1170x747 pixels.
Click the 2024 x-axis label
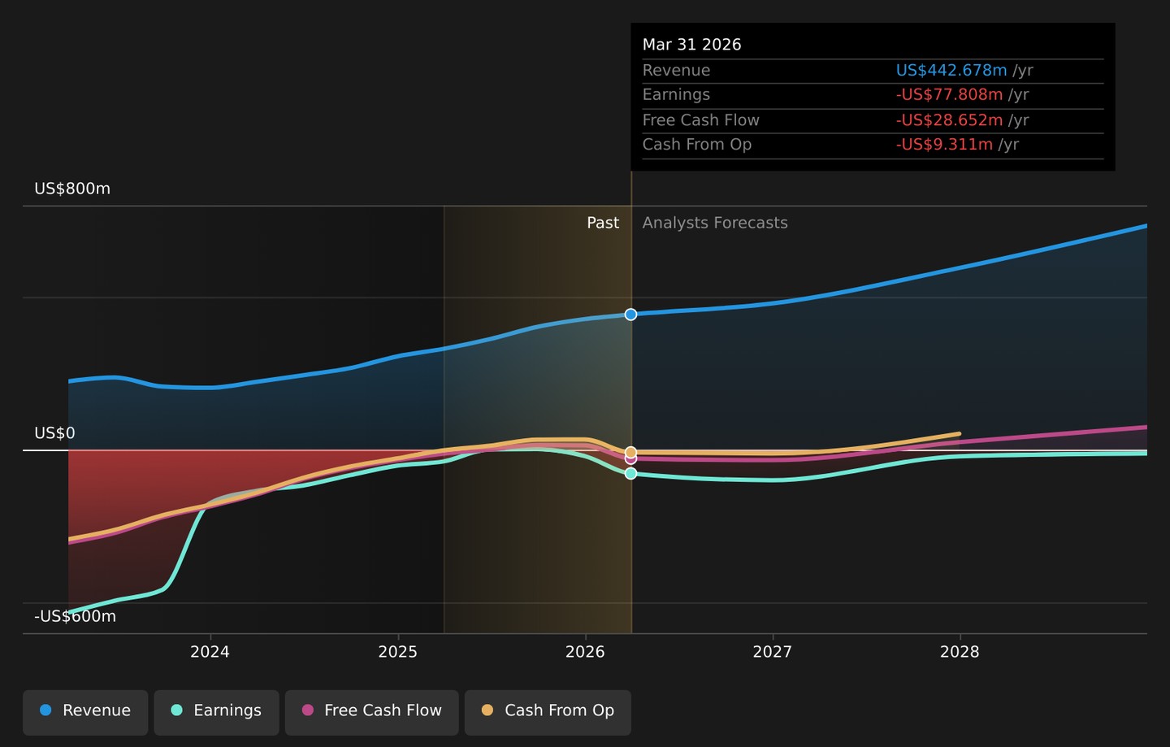point(210,652)
